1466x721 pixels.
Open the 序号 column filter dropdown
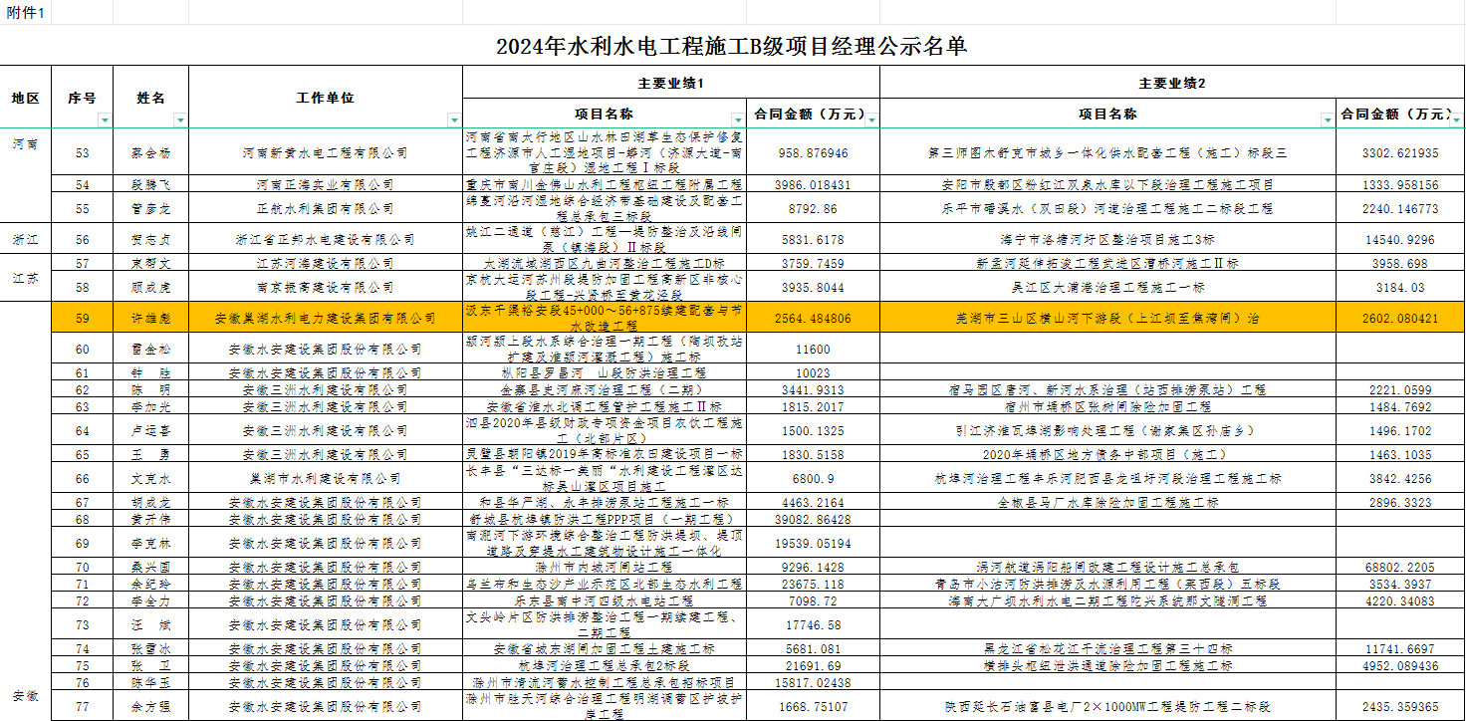point(105,120)
